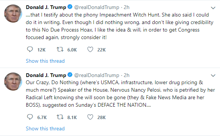Open the 2h timestamp on first tweet
The height and width of the screenshot is (136, 220).
point(127,7)
